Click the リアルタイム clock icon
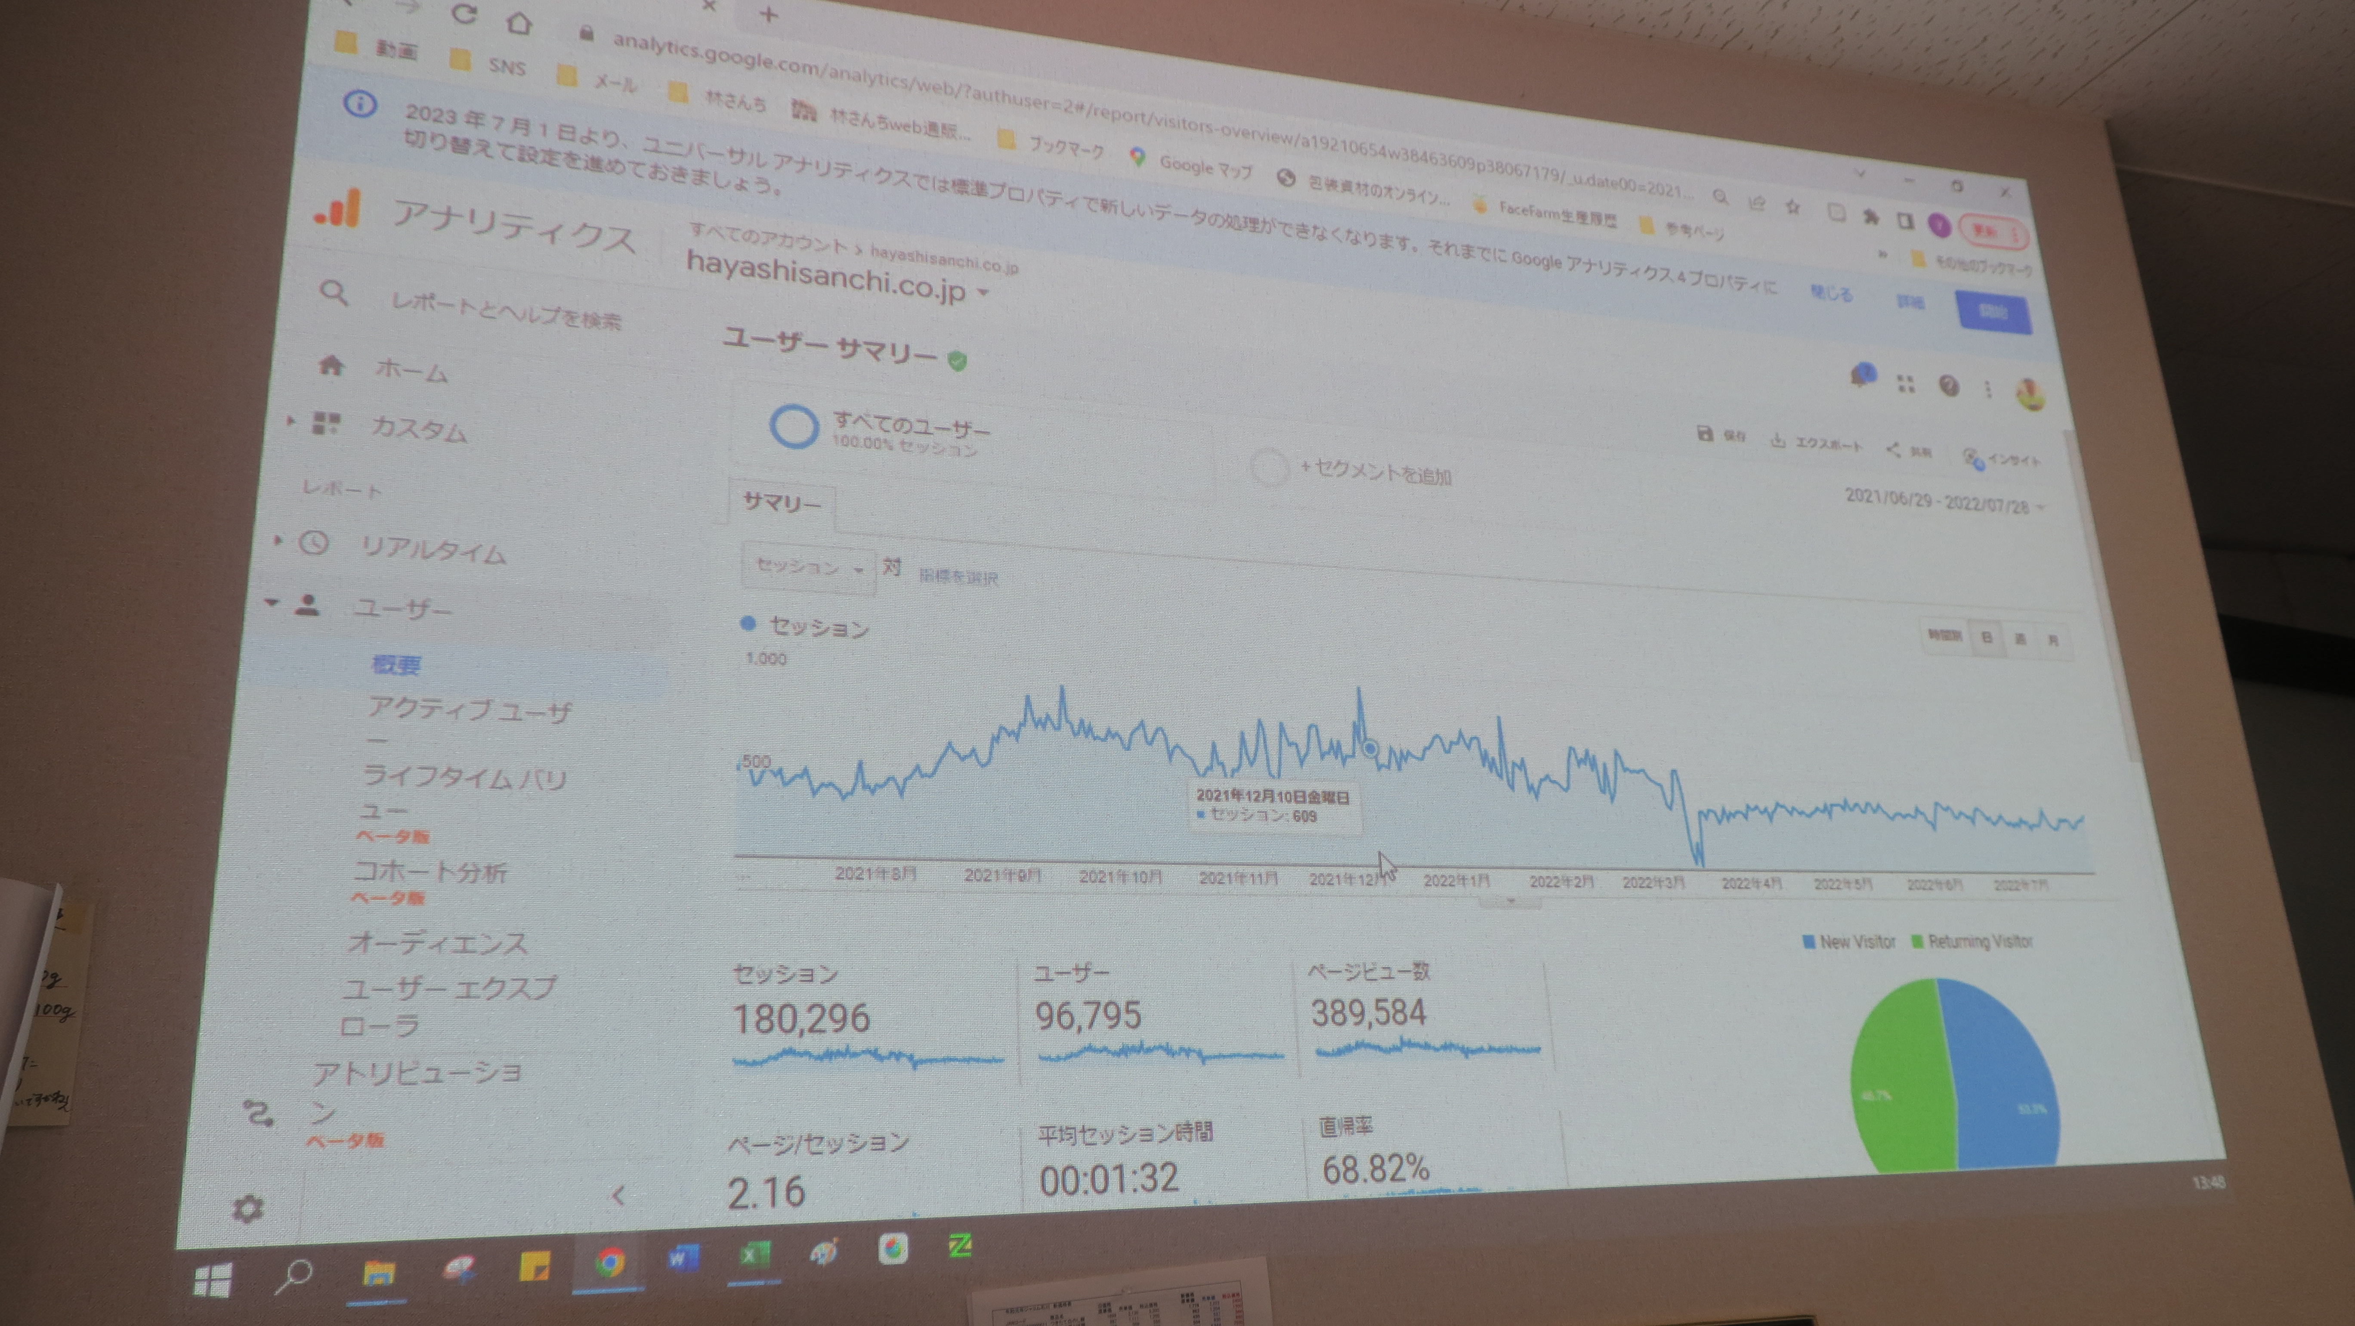 pos(314,542)
